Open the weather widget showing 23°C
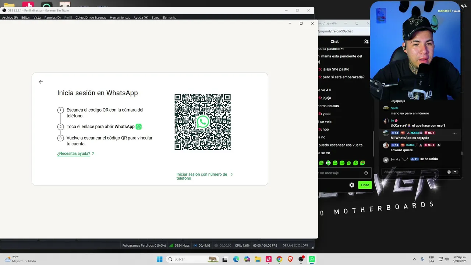 point(21,259)
